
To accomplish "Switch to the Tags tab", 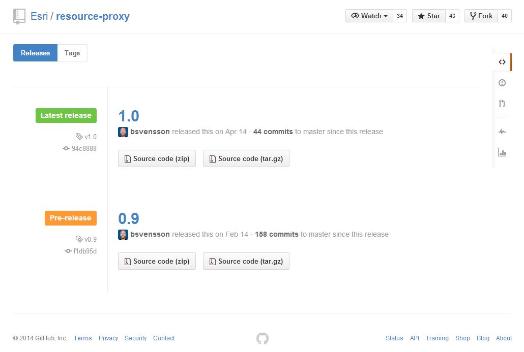I will pos(72,53).
